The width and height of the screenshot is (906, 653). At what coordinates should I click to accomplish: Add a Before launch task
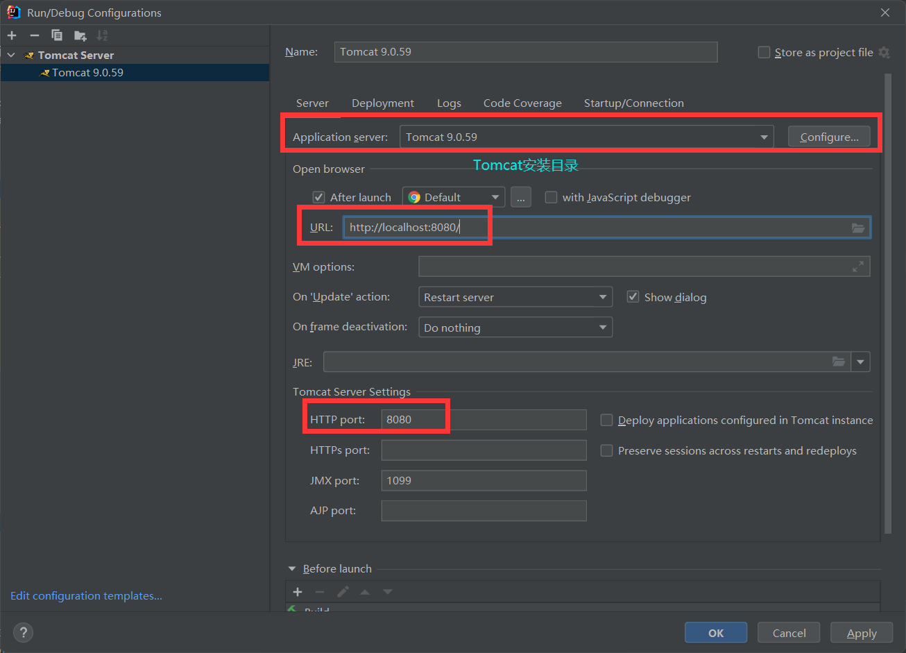(x=298, y=592)
